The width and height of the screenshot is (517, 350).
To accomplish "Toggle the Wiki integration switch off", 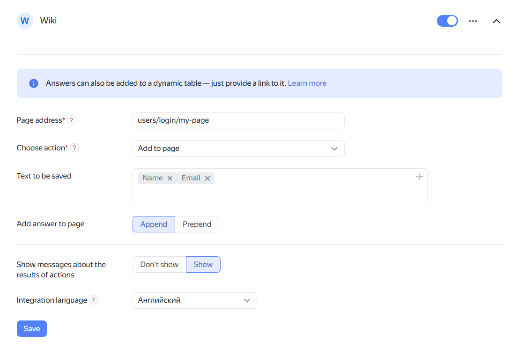I will click(x=447, y=21).
